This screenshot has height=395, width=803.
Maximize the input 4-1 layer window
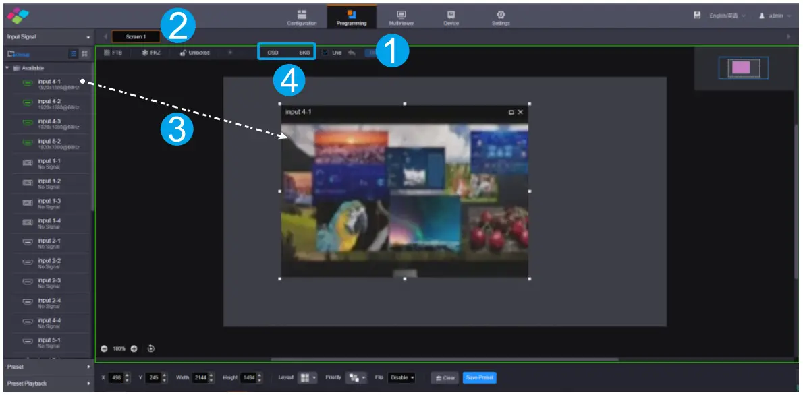click(511, 112)
